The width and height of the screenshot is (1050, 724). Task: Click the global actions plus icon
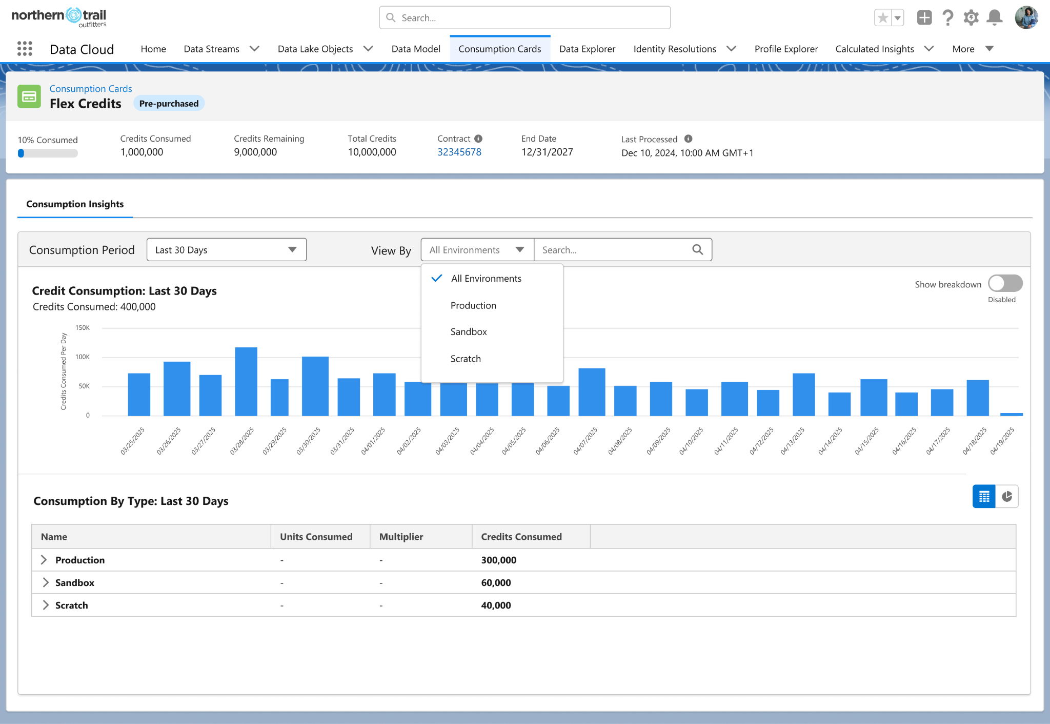924,18
